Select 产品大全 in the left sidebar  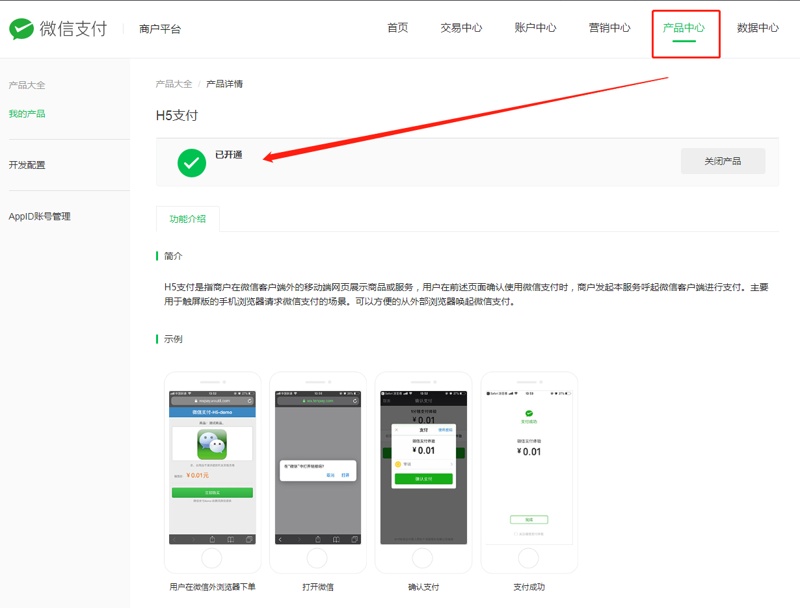[27, 85]
